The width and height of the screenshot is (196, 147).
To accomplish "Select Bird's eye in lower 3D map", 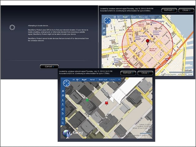I will [x=103, y=80].
